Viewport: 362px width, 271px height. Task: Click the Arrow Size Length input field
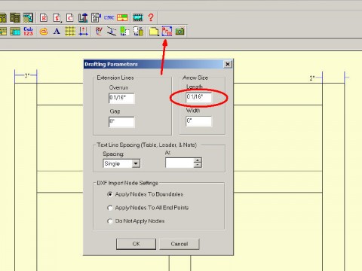coord(198,97)
